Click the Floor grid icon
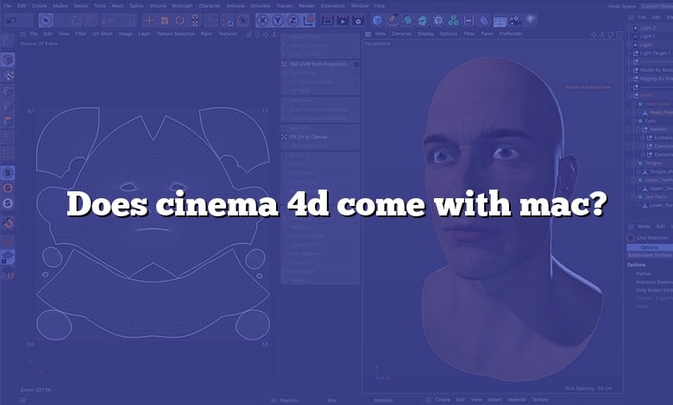Screen dimensions: 673x405 pos(500,21)
